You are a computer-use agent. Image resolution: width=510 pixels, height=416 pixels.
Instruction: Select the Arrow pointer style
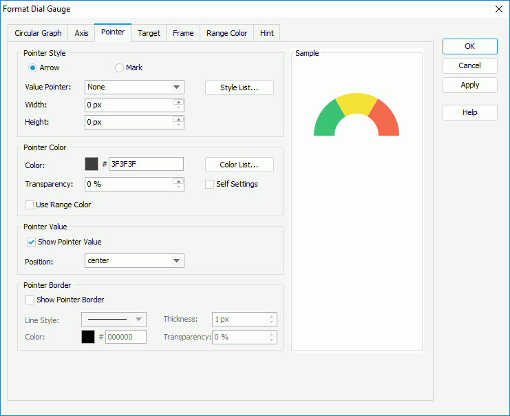[x=32, y=67]
